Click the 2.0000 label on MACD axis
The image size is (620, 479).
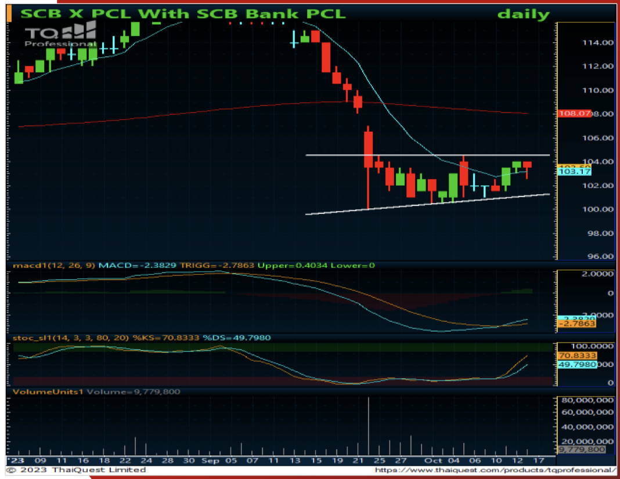click(x=598, y=274)
